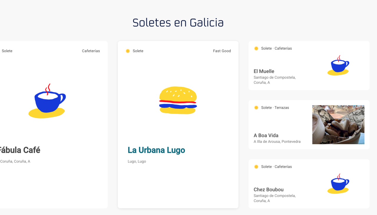Open the A Boa Vida food photo
The image size is (377, 215).
338,125
